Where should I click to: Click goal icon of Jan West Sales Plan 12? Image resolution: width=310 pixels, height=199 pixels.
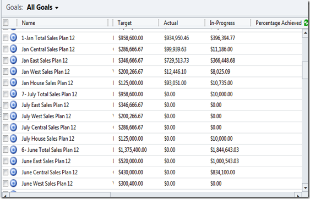coord(13,71)
